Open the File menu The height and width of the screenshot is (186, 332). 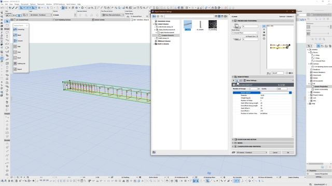click(2, 4)
